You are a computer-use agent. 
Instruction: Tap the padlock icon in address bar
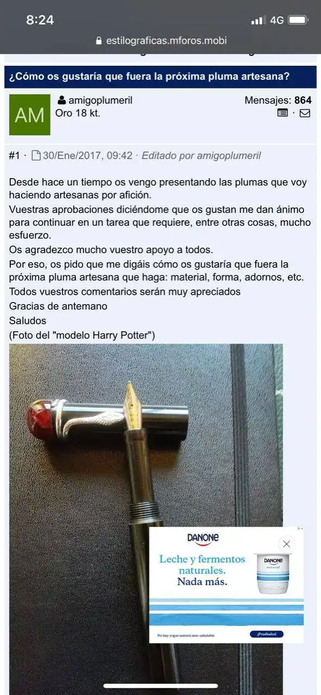click(x=98, y=41)
